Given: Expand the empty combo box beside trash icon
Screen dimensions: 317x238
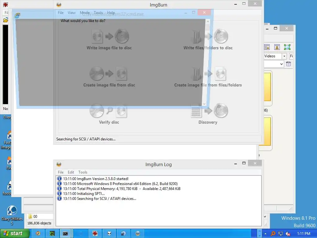Looking at the screenshot, I should (x=281, y=64).
